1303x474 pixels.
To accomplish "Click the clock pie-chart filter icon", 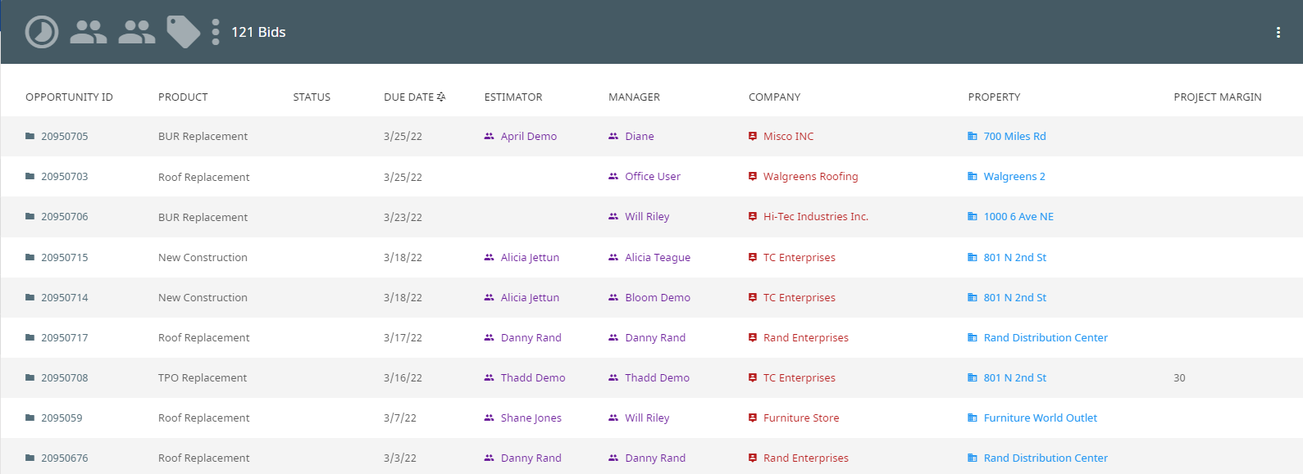I will pos(42,32).
